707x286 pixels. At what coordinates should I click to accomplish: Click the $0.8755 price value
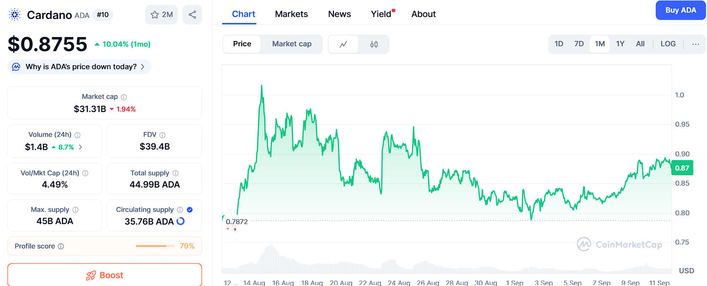pyautogui.click(x=47, y=44)
